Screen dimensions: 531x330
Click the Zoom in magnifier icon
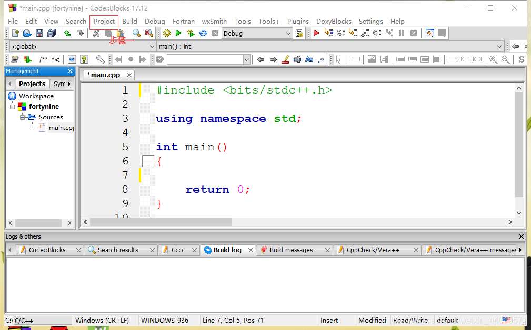point(493,59)
